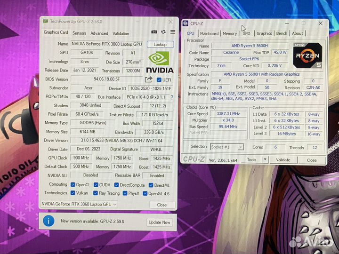This screenshot has height=254, width=339.
Task: Click the GPU-Z title bar app icon
Action: 45,21
